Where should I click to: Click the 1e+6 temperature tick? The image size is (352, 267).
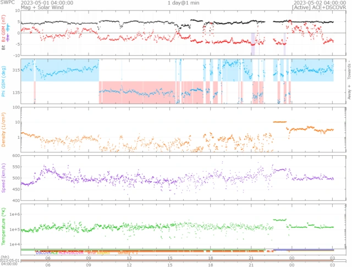(15, 214)
